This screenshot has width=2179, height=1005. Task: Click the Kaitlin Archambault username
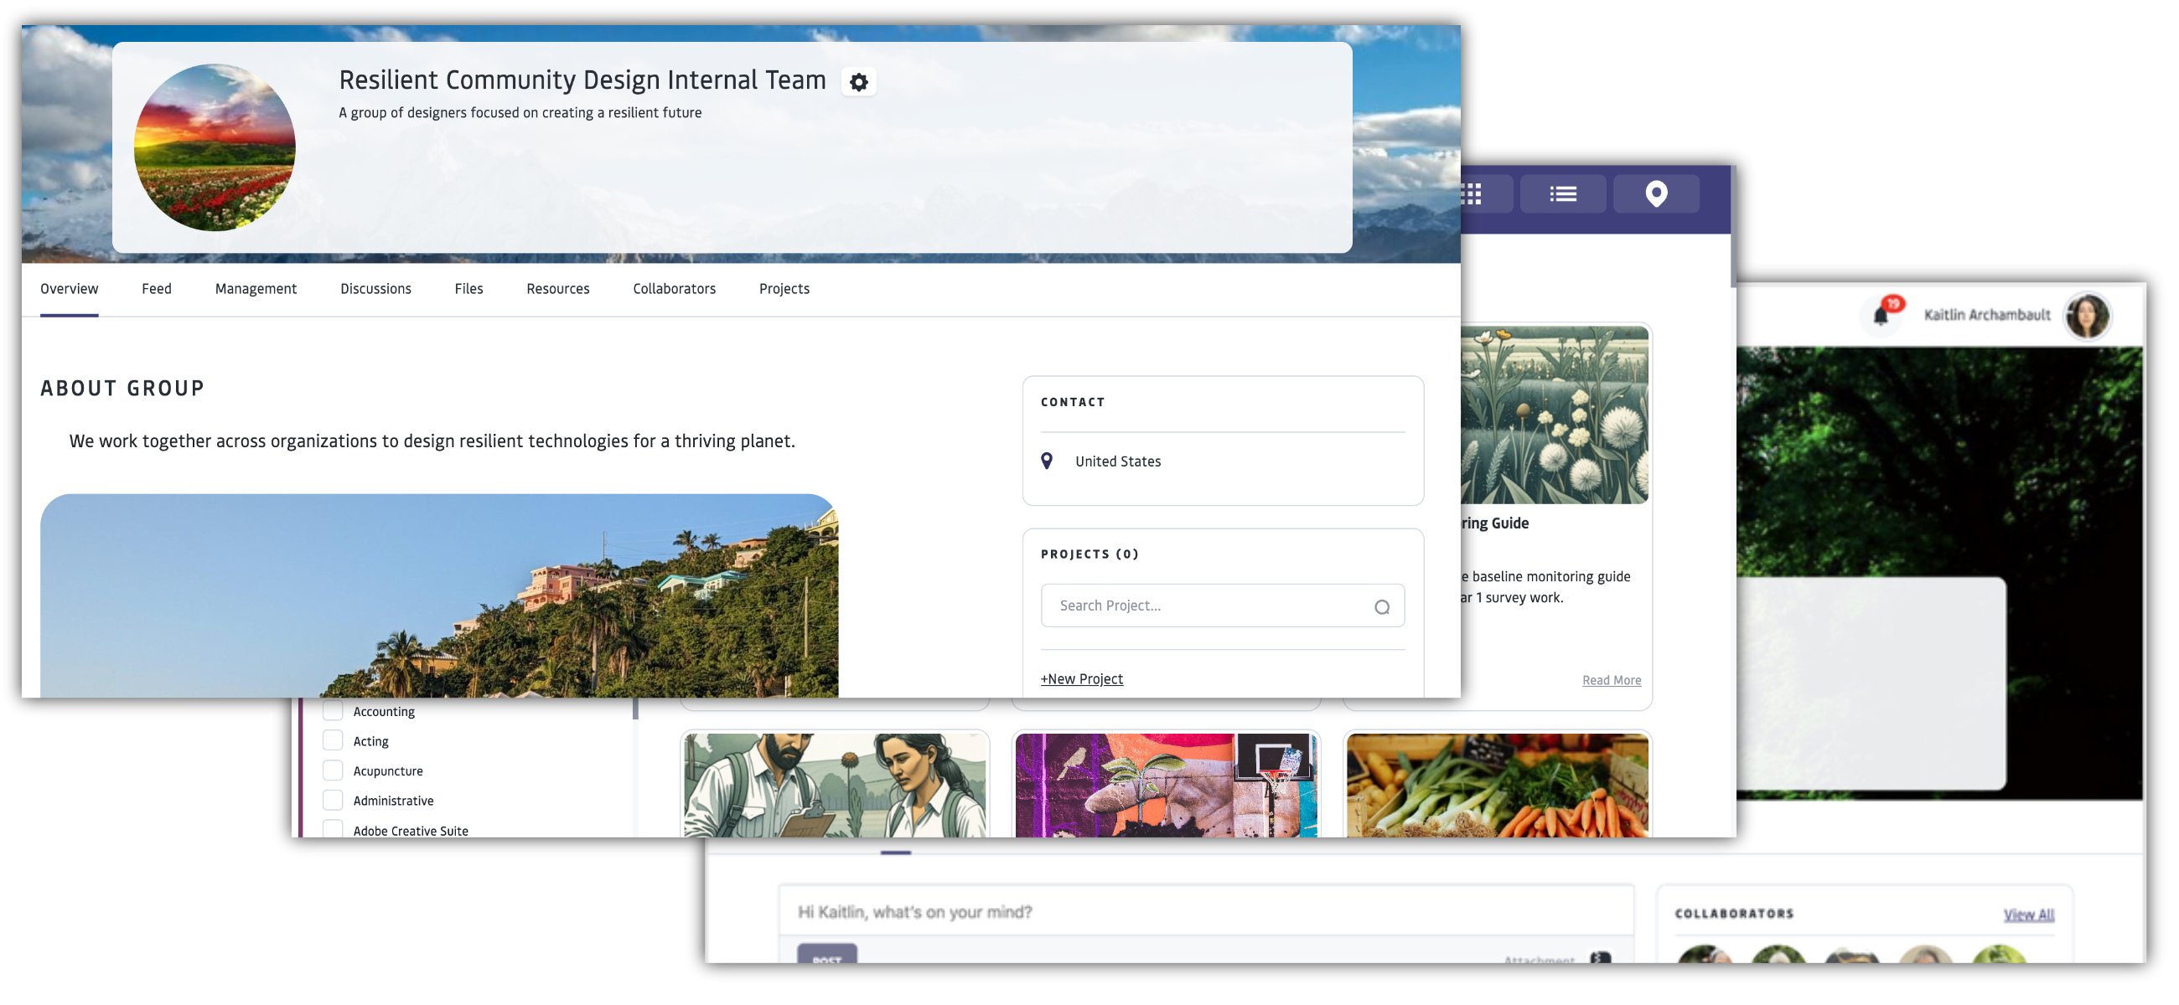point(1986,315)
